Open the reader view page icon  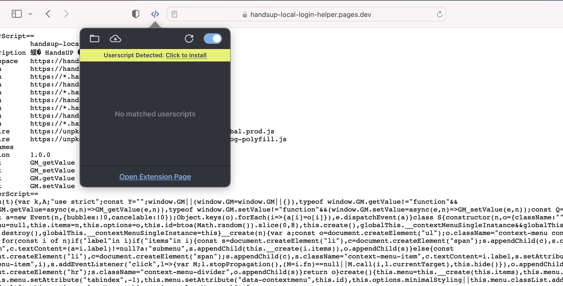pyautogui.click(x=174, y=14)
